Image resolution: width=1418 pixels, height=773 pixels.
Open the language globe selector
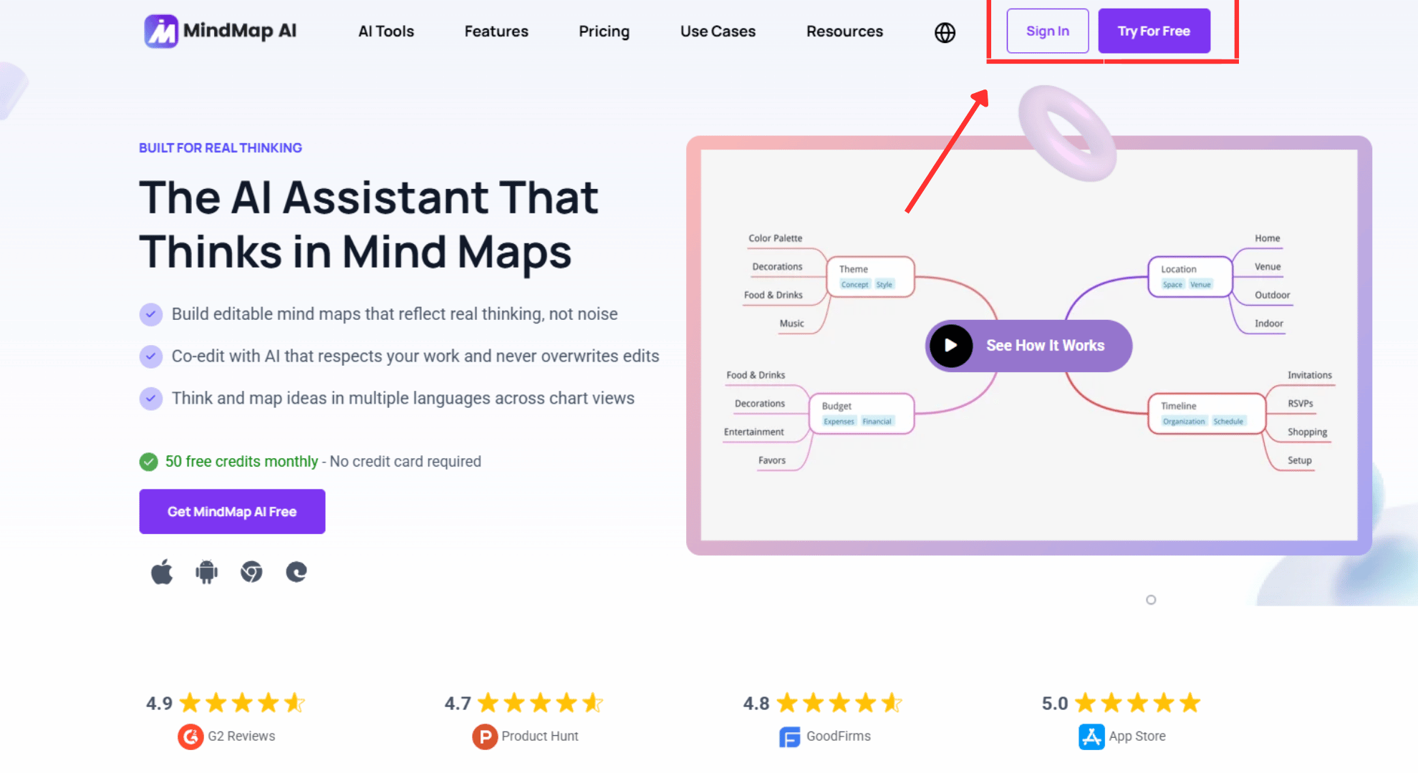(x=944, y=31)
